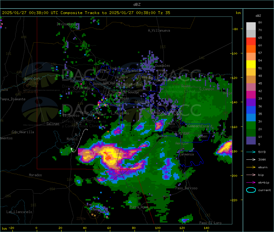Select the bright yellow 51-54 dBZ swatch
The height and width of the screenshot is (232, 274).
pos(251,64)
